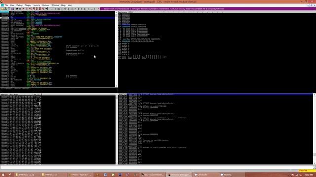The image size is (316, 177).
Task: Show executable modules with the 'e' button
Action: coord(55,9)
